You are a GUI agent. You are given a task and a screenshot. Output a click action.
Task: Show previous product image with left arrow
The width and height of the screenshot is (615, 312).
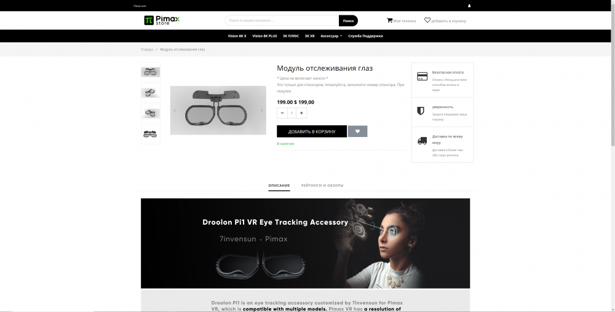175,111
